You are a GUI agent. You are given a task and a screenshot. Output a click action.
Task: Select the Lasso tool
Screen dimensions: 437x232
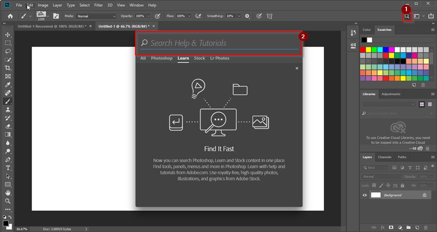(8, 51)
